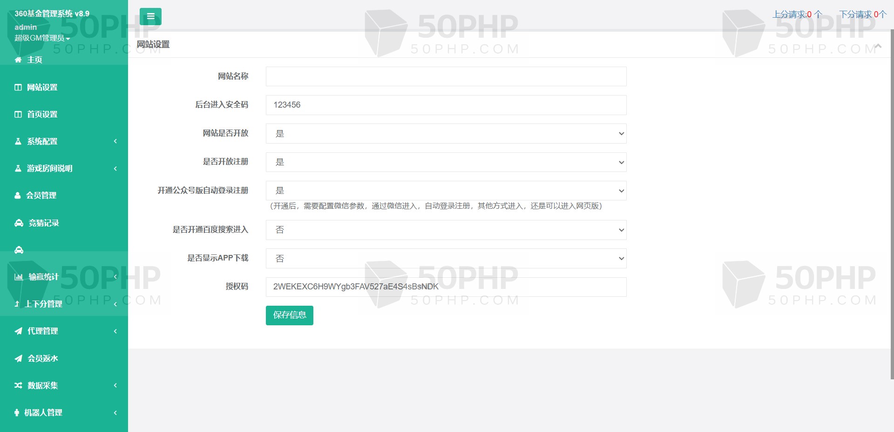894x432 pixels.
Task: Click the hamburger menu toggle button
Action: pyautogui.click(x=150, y=16)
